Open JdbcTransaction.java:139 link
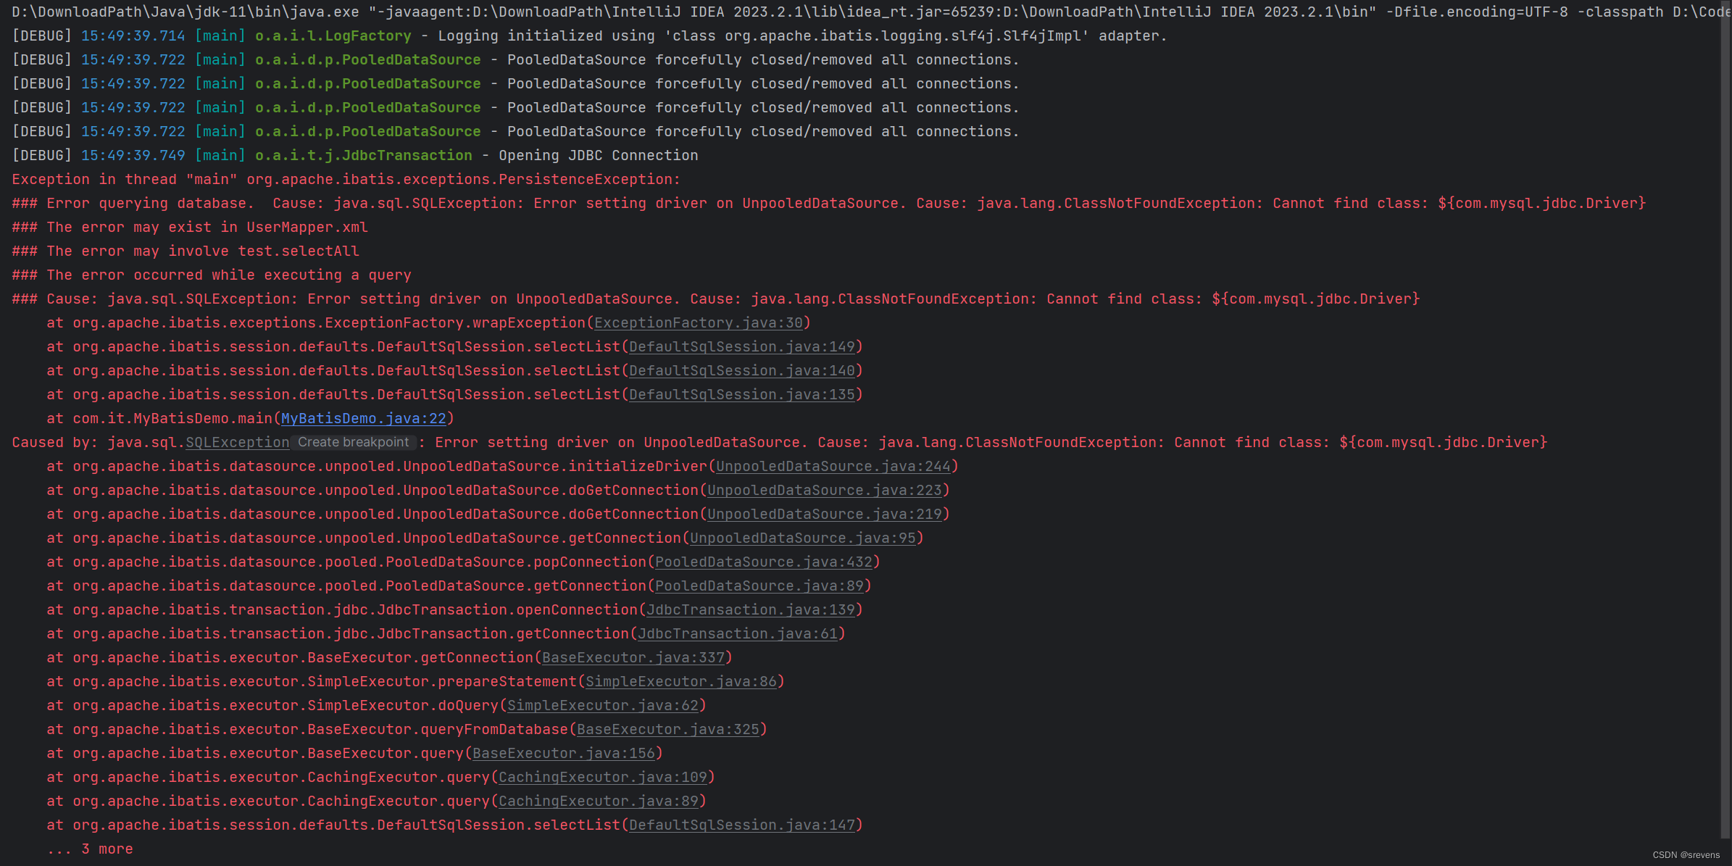1732x866 pixels. [x=751, y=609]
